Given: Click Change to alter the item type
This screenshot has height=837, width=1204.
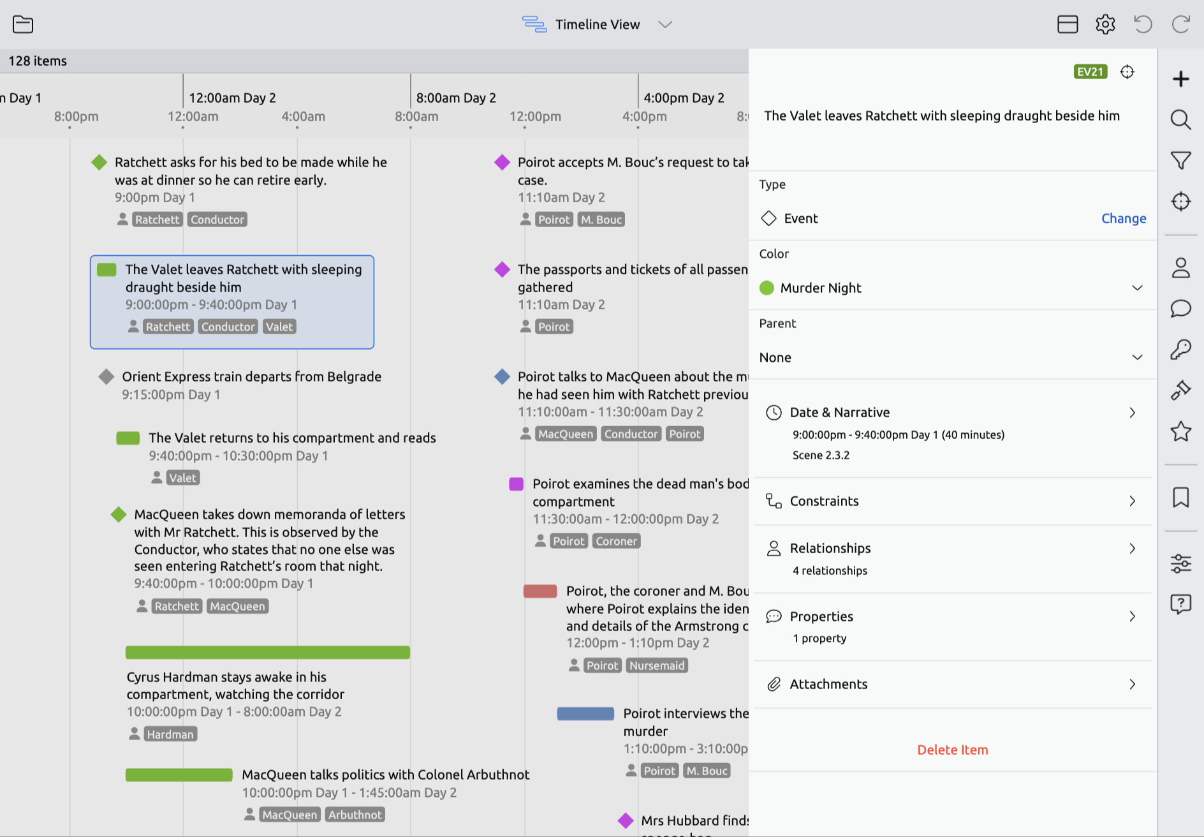Looking at the screenshot, I should (1124, 218).
